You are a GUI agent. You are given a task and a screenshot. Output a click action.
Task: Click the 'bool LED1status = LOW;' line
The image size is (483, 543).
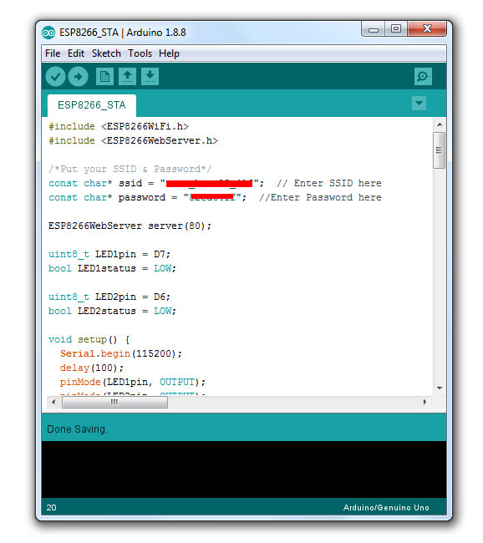tap(112, 269)
